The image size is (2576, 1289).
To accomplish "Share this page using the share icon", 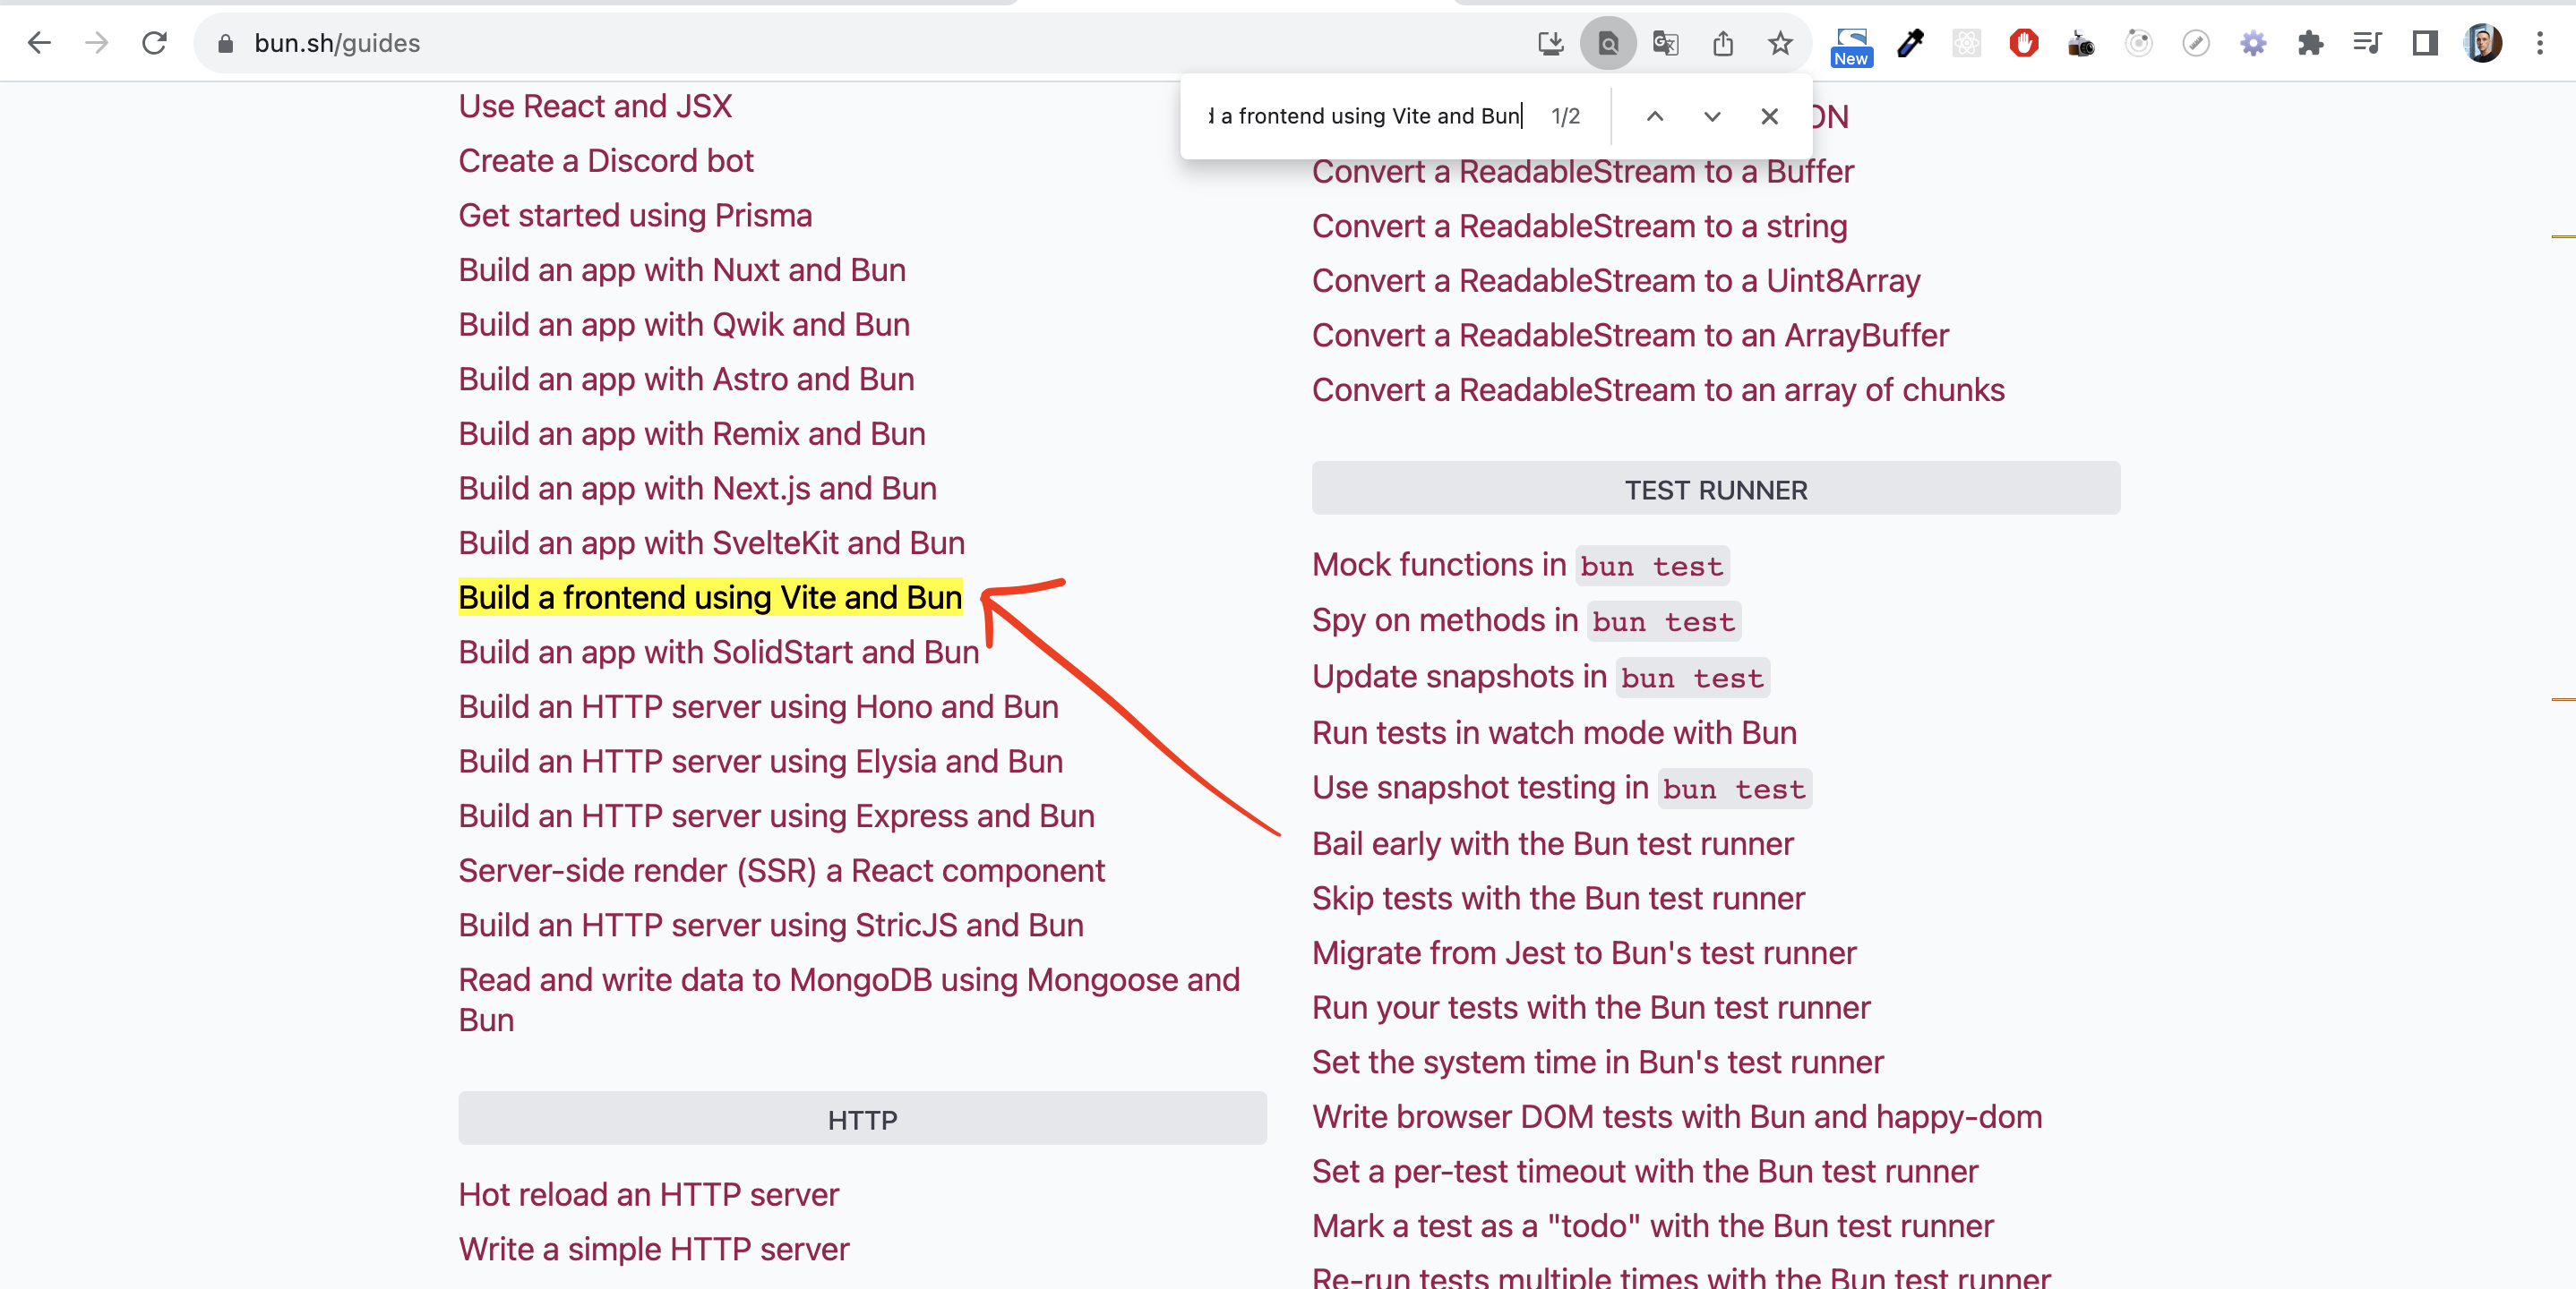I will pos(1722,43).
